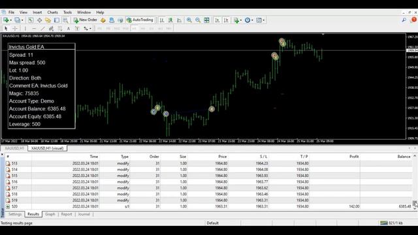The width and height of the screenshot is (418, 235).
Task: Switch chart to line chart style
Action: [179, 20]
